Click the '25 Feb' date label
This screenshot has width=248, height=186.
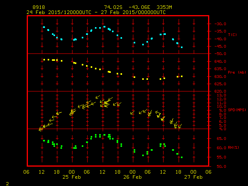coord(72,177)
